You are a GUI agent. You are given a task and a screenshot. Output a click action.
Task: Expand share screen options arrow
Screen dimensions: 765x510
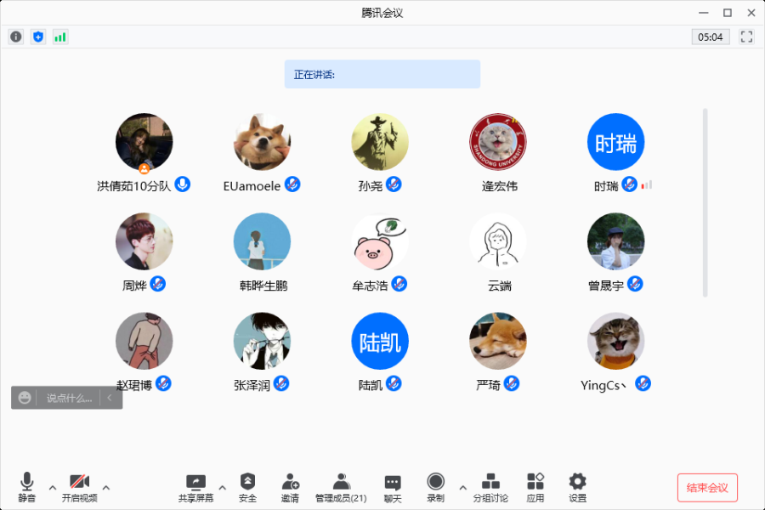[222, 487]
